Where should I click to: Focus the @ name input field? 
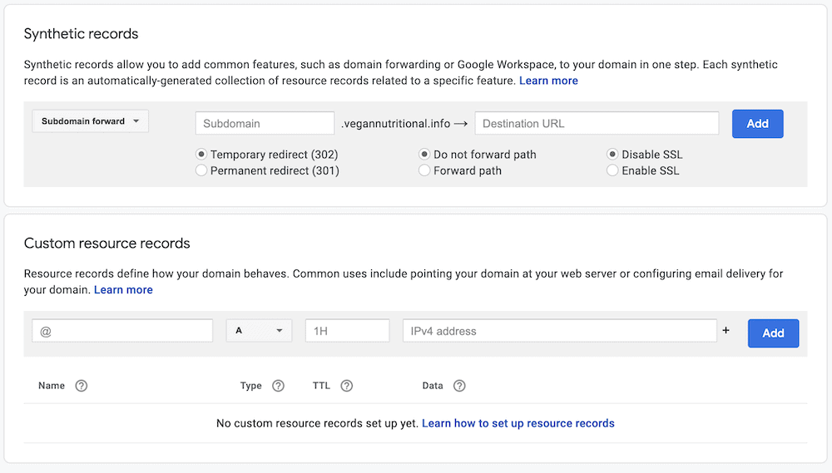pos(122,330)
